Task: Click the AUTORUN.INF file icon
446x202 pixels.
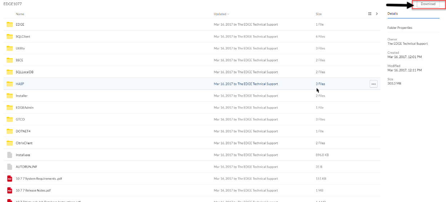Action: click(10, 167)
